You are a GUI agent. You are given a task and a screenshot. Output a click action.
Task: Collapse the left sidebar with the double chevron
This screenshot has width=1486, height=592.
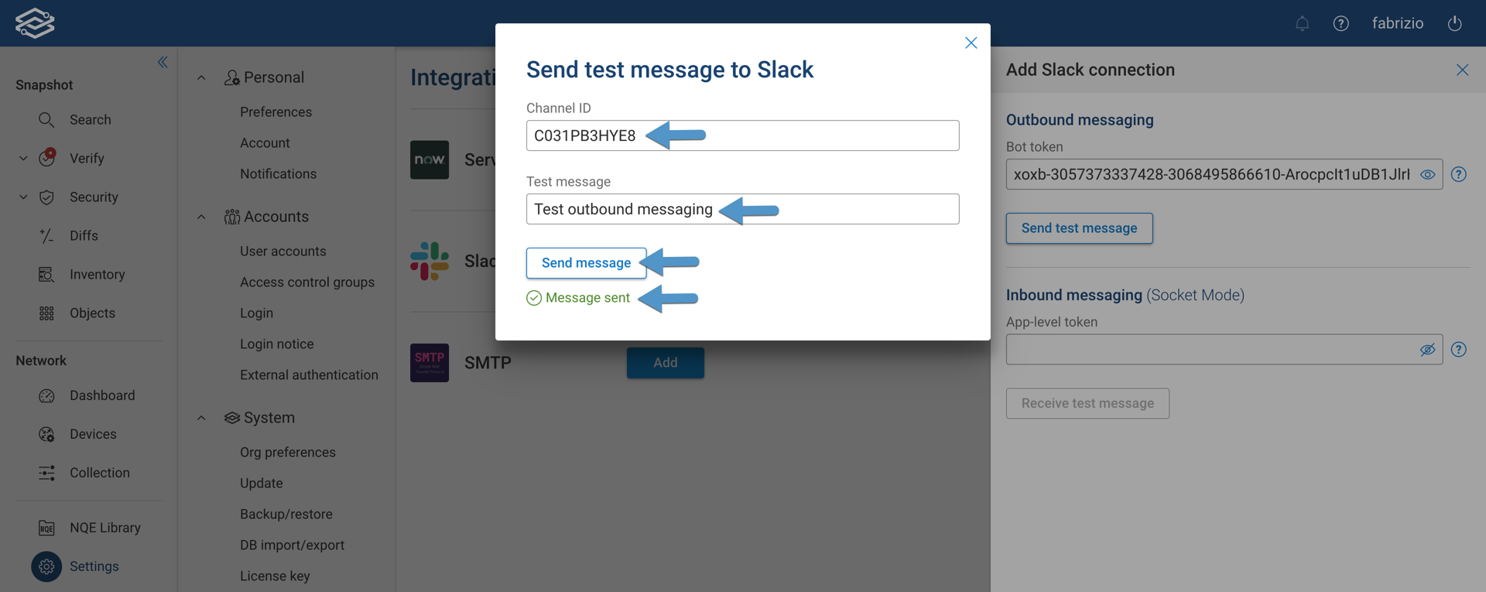tap(162, 62)
